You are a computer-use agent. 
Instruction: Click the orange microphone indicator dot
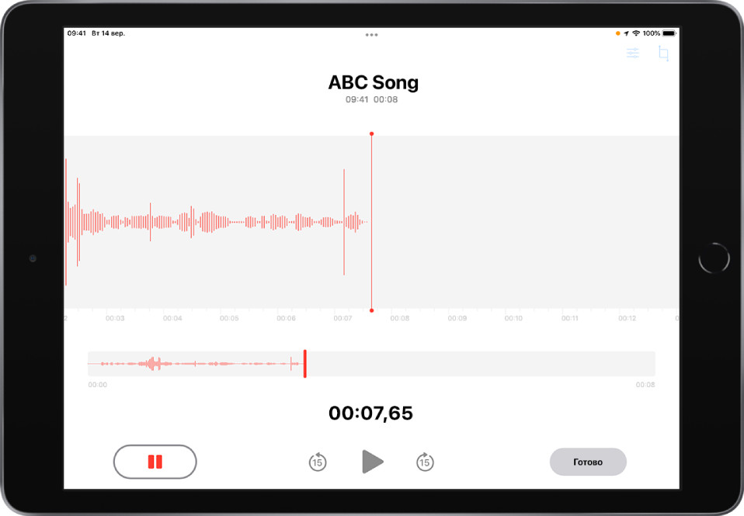[617, 33]
